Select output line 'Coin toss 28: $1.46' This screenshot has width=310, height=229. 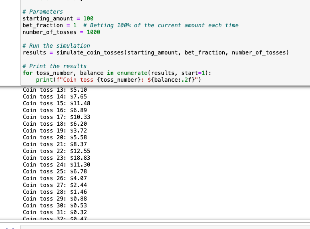(55, 192)
